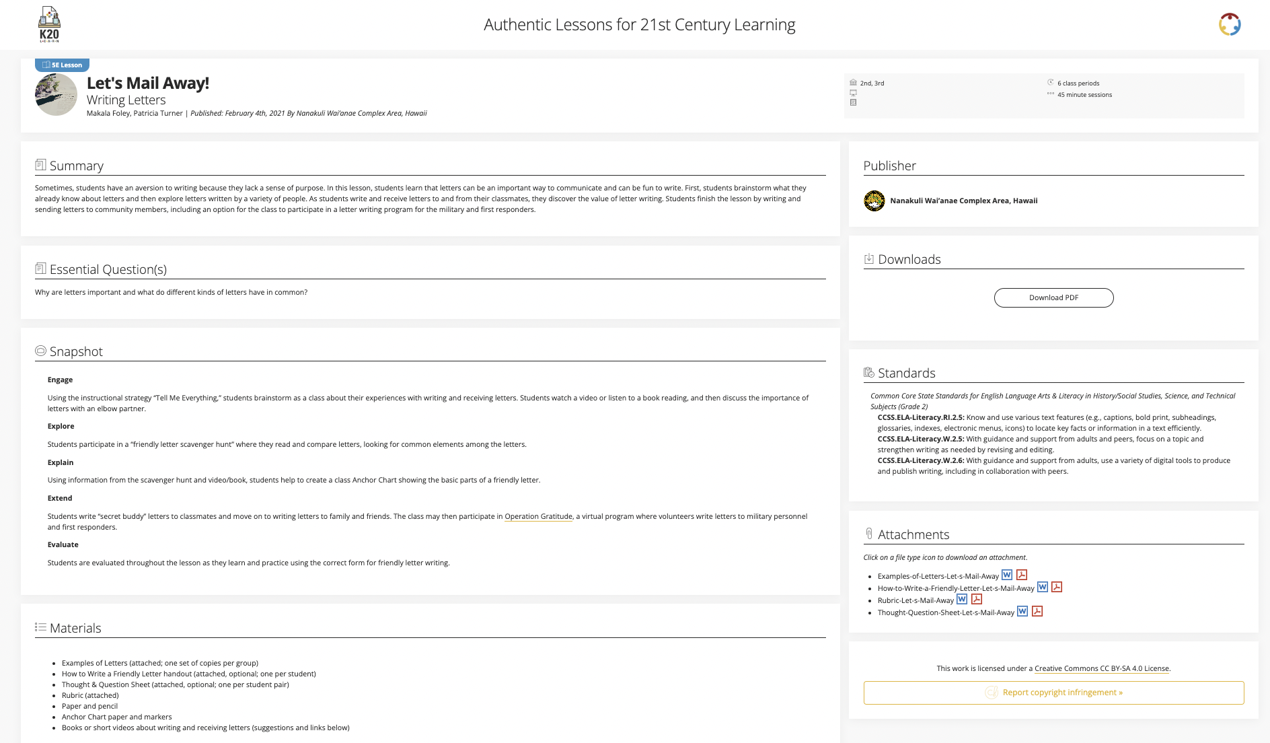Image resolution: width=1270 pixels, height=743 pixels.
Task: Click the Rubric-Let-s-Mail-Away file name
Action: pyautogui.click(x=916, y=600)
